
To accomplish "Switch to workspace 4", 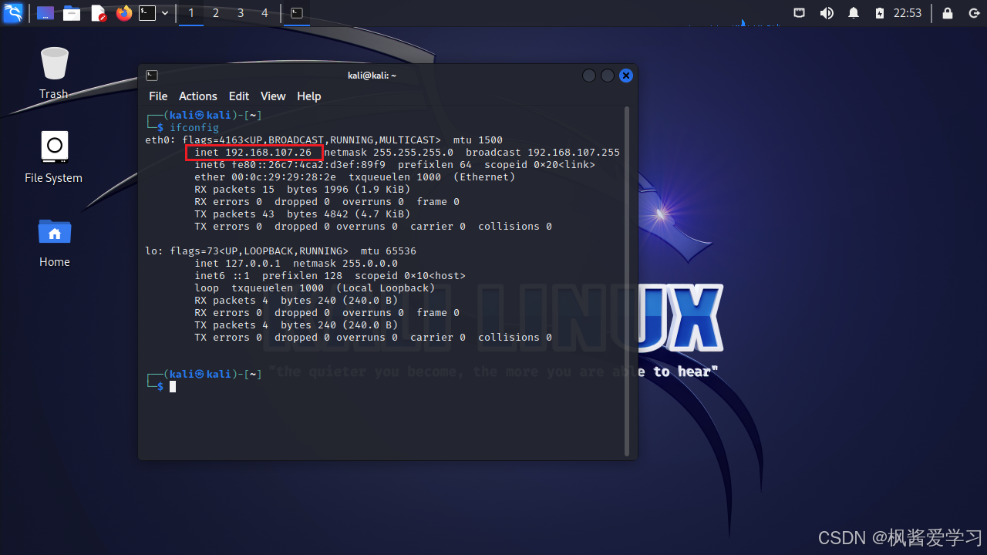I will [x=265, y=13].
